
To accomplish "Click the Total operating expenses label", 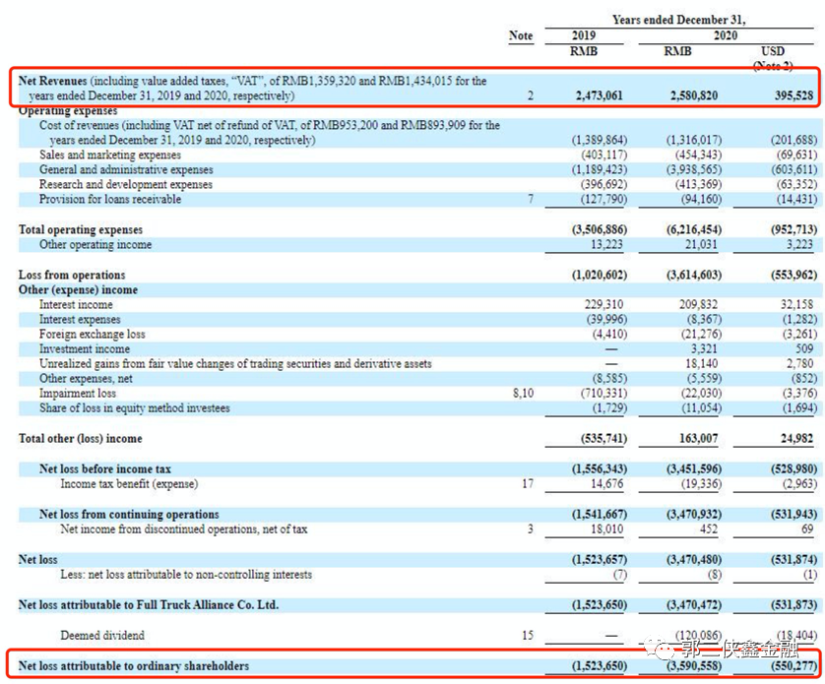I will 81,230.
